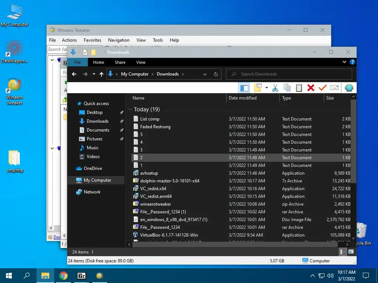378x283 pixels.
Task: Show hidden system tray icons
Action: [x=312, y=276]
